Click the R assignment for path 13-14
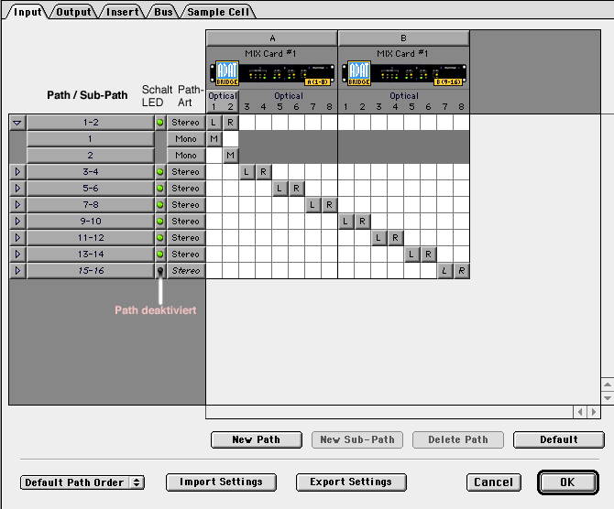Screen dimensions: 614x509 [x=429, y=254]
